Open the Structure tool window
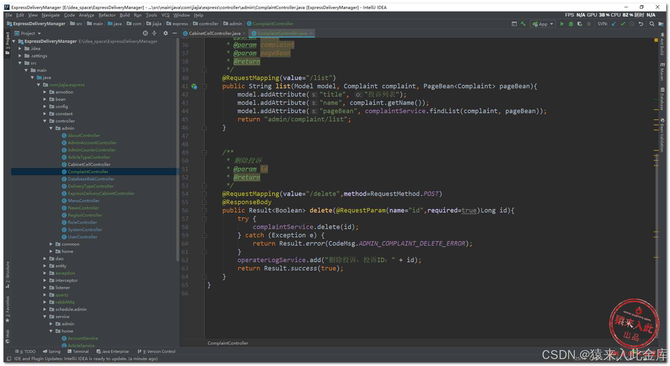 click(8, 275)
